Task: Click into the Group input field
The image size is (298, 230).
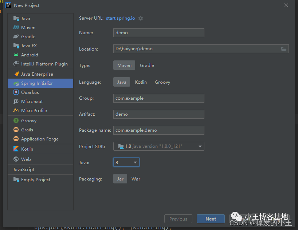Action: (x=159, y=98)
